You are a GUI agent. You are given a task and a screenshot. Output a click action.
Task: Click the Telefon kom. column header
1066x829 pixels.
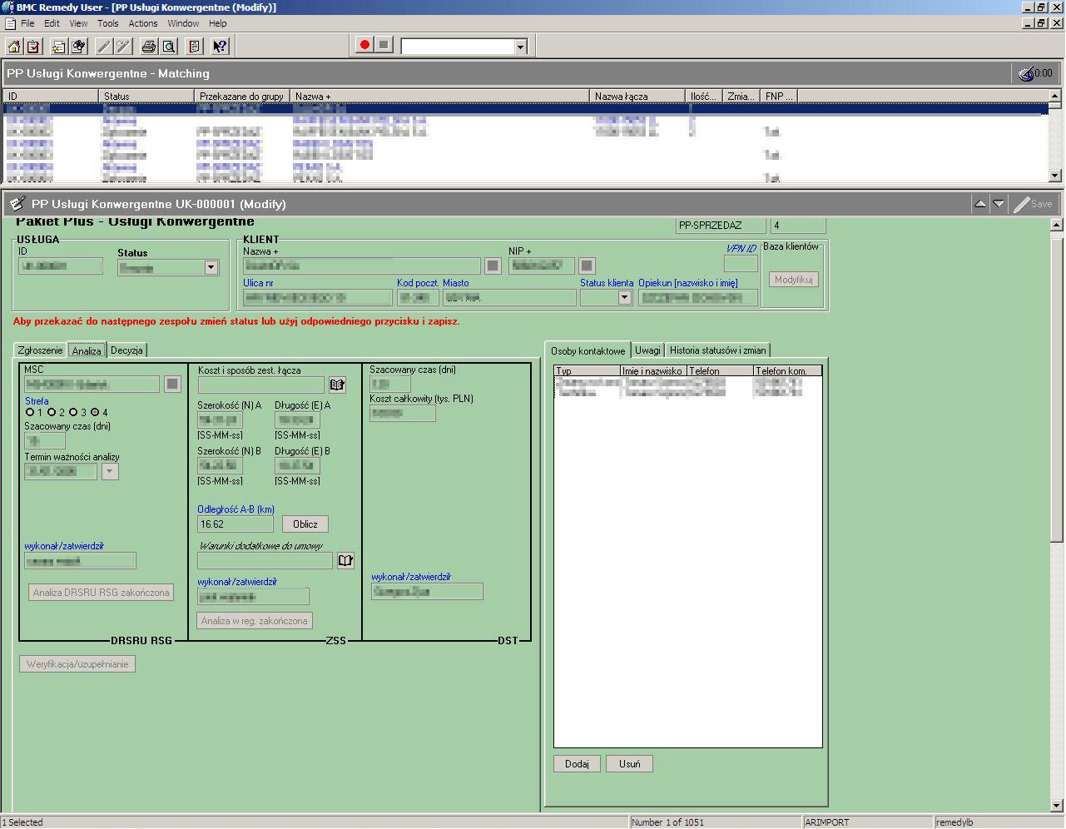pyautogui.click(x=787, y=371)
